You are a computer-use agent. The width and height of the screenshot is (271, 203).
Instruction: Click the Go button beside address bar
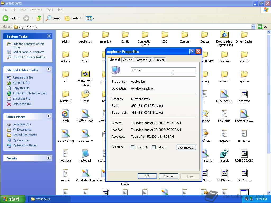(x=262, y=27)
